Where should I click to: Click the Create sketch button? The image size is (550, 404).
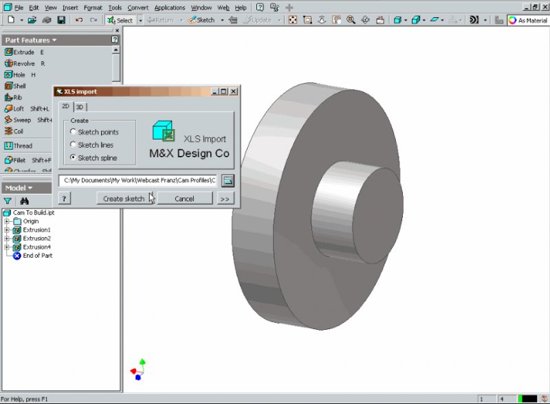coord(124,199)
